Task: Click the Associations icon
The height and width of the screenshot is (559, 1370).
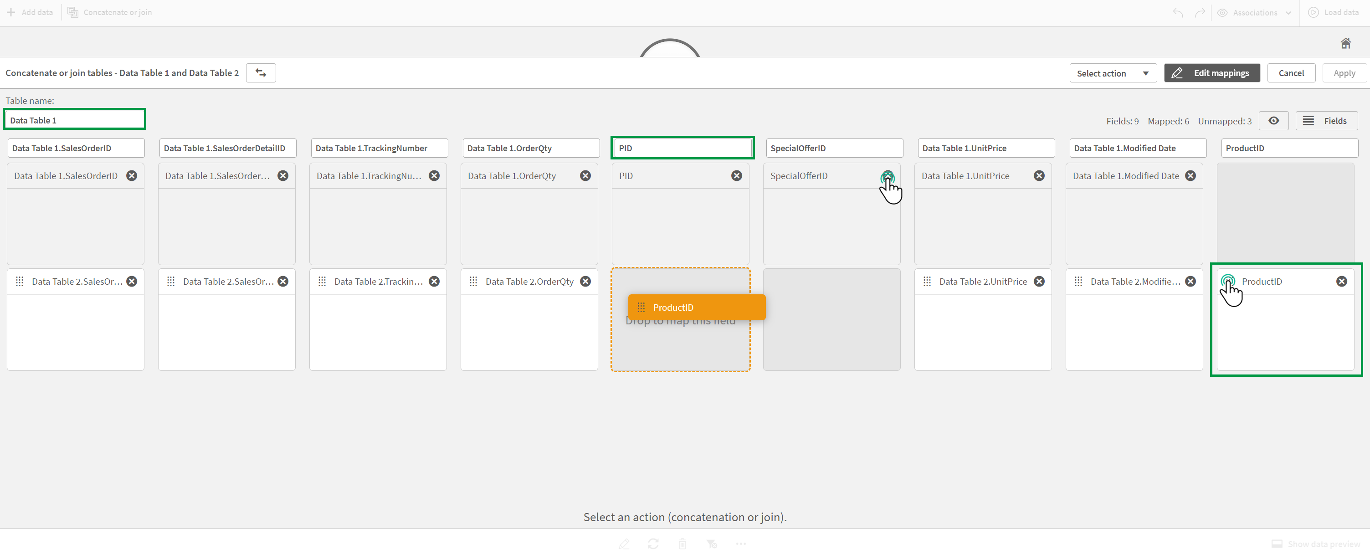Action: coord(1223,12)
